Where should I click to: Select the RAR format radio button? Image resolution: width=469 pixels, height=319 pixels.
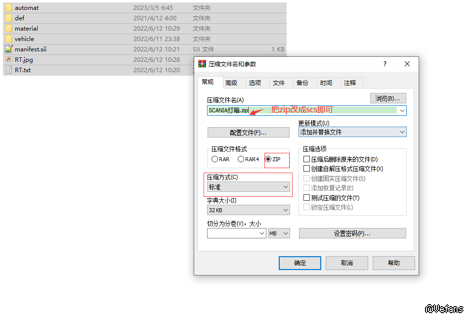[214, 159]
